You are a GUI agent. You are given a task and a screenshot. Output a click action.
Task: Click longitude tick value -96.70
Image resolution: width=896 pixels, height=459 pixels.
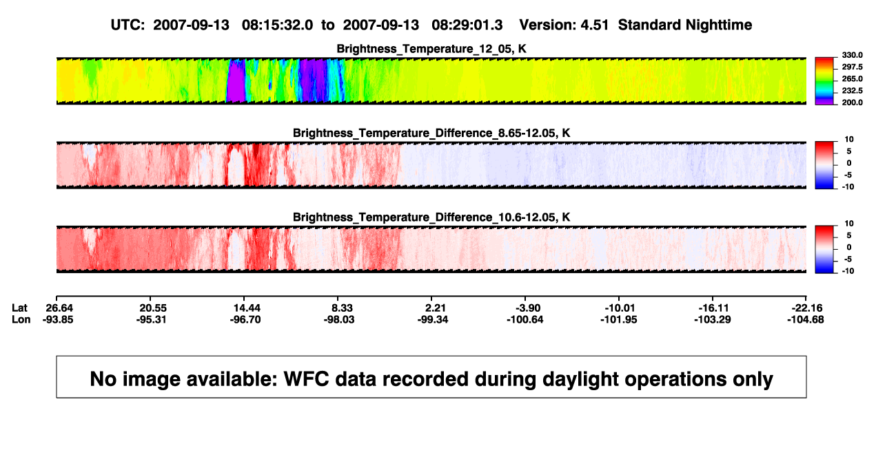click(x=247, y=319)
